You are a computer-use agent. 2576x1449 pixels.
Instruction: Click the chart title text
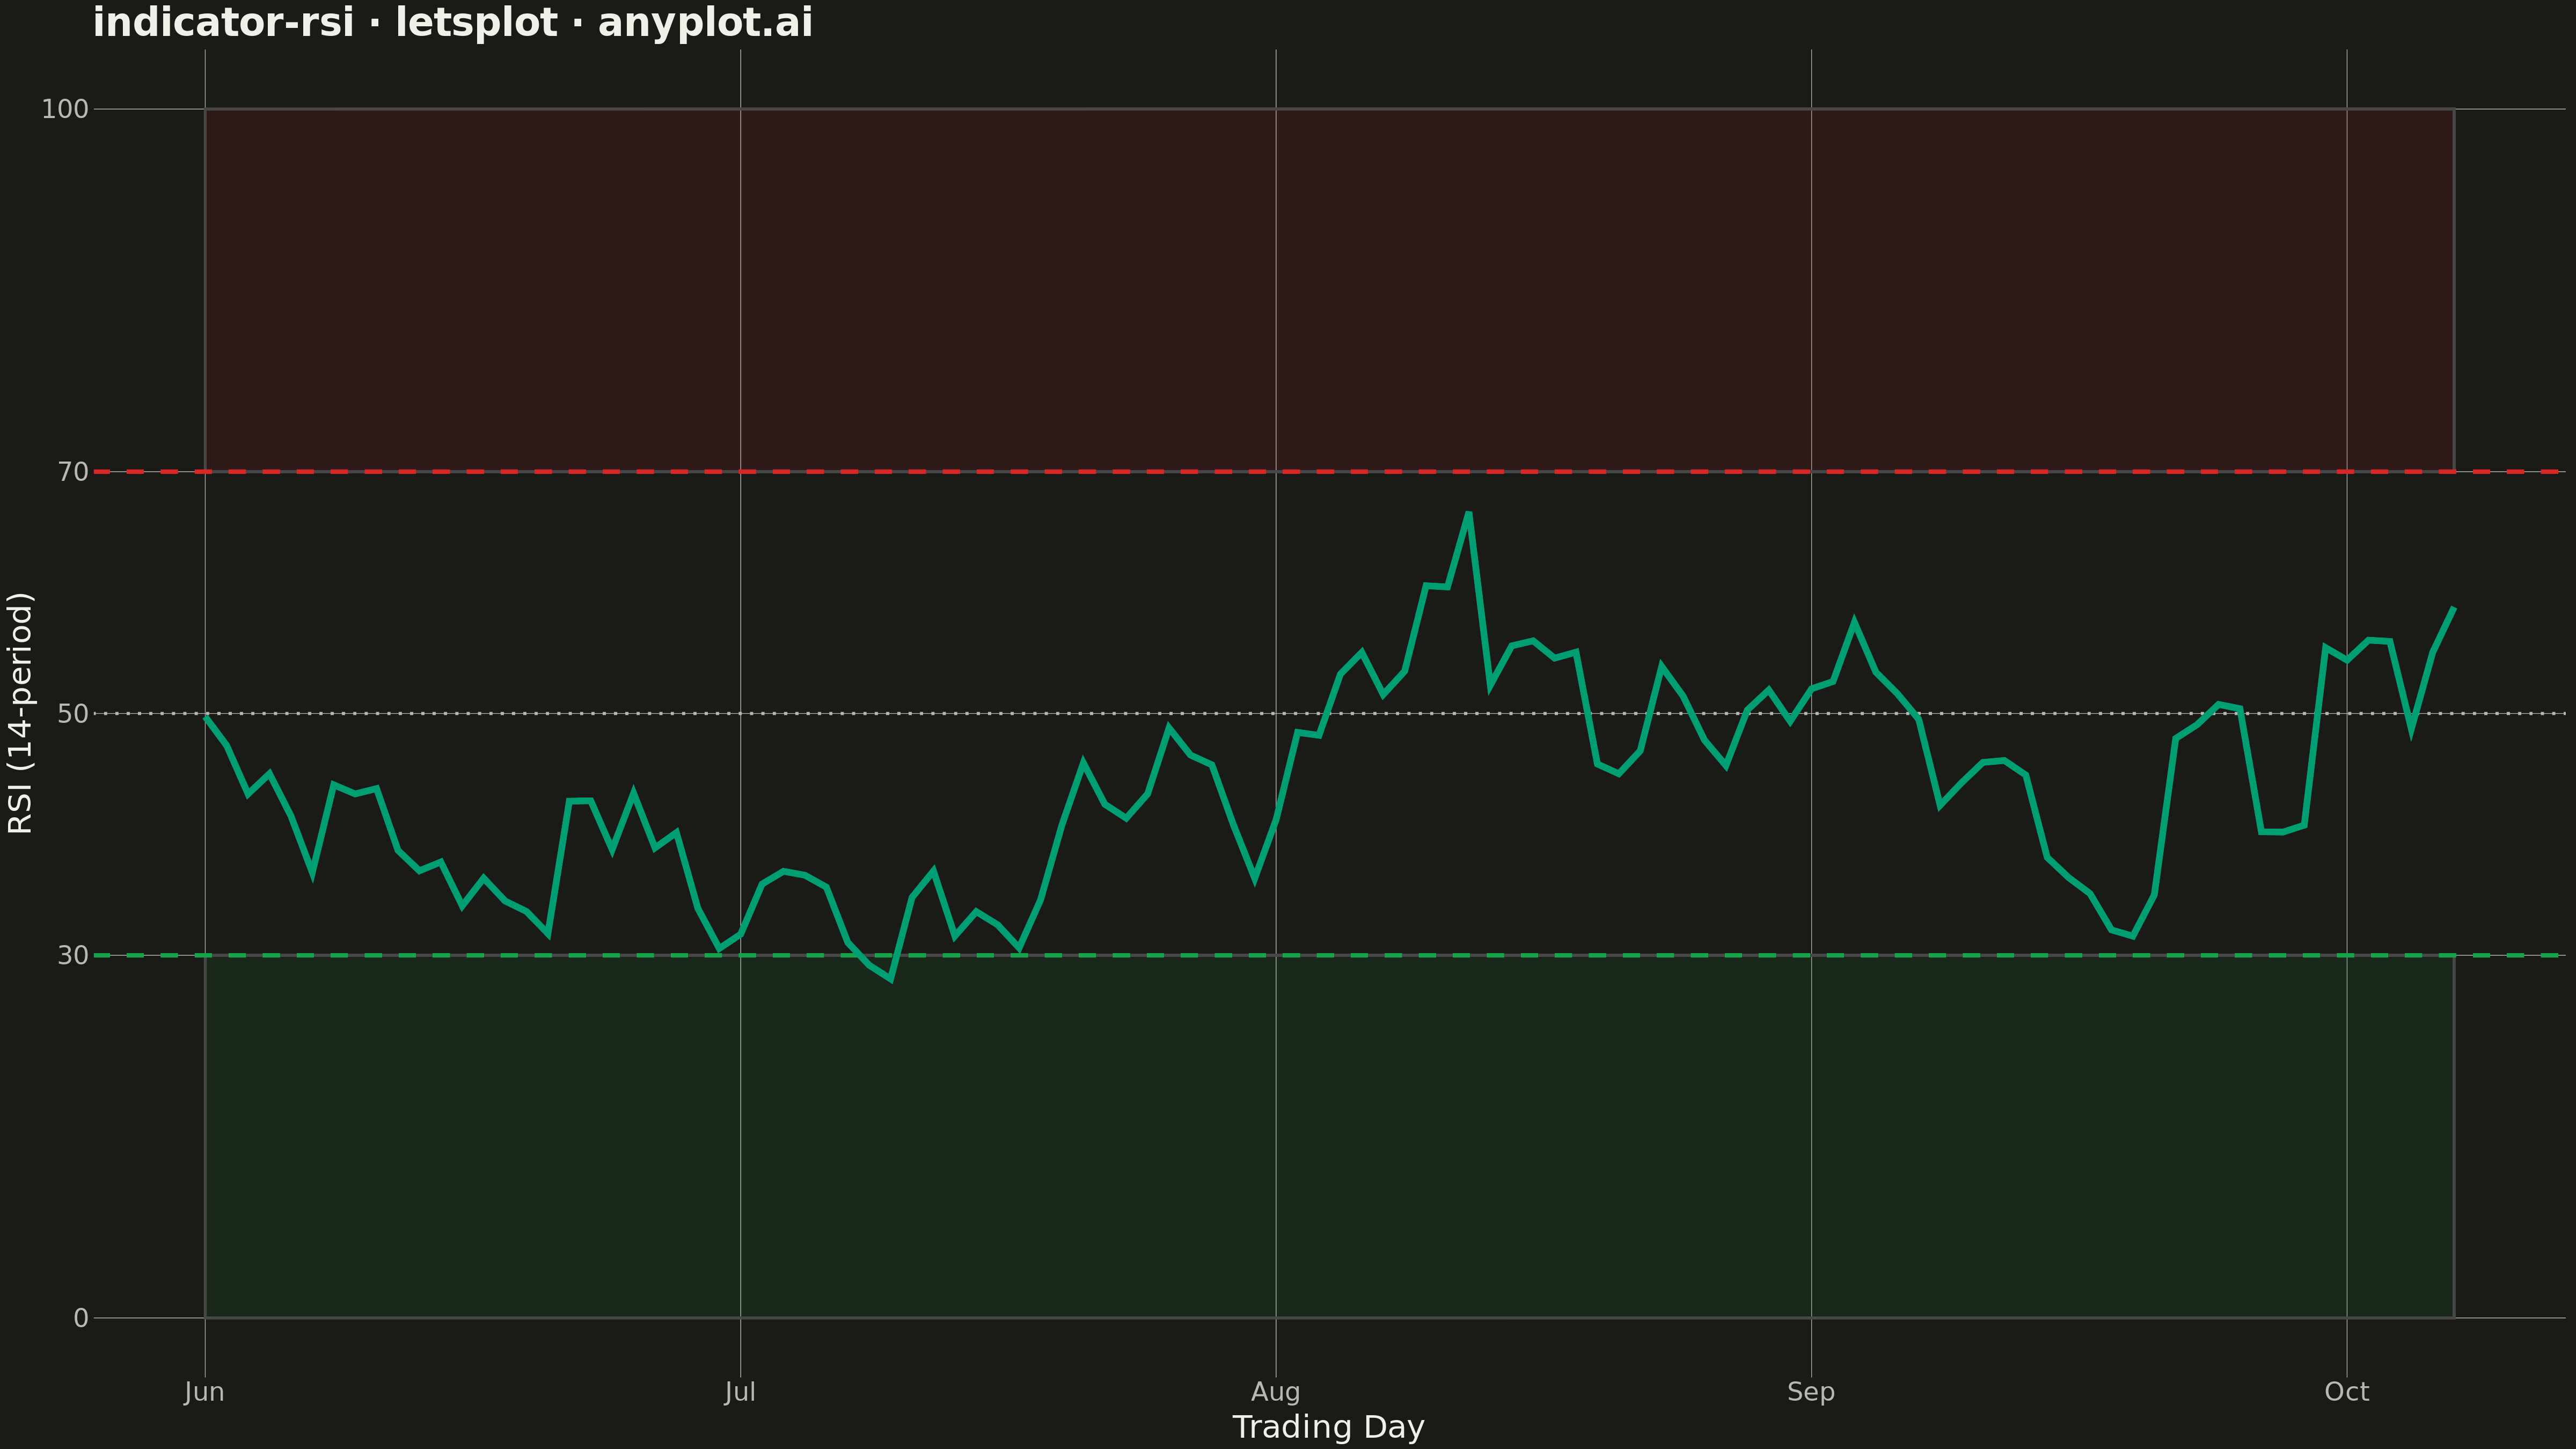point(452,22)
